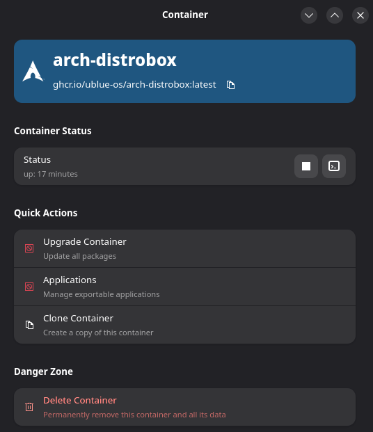Click 'Create a copy of this container'
This screenshot has height=432, width=373.
click(x=98, y=333)
